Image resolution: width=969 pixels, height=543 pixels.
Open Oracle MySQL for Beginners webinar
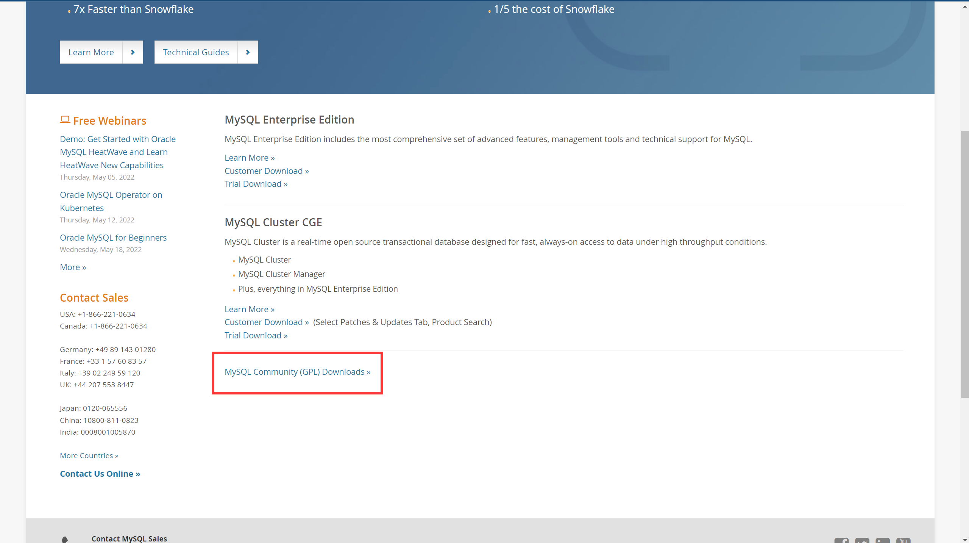113,238
